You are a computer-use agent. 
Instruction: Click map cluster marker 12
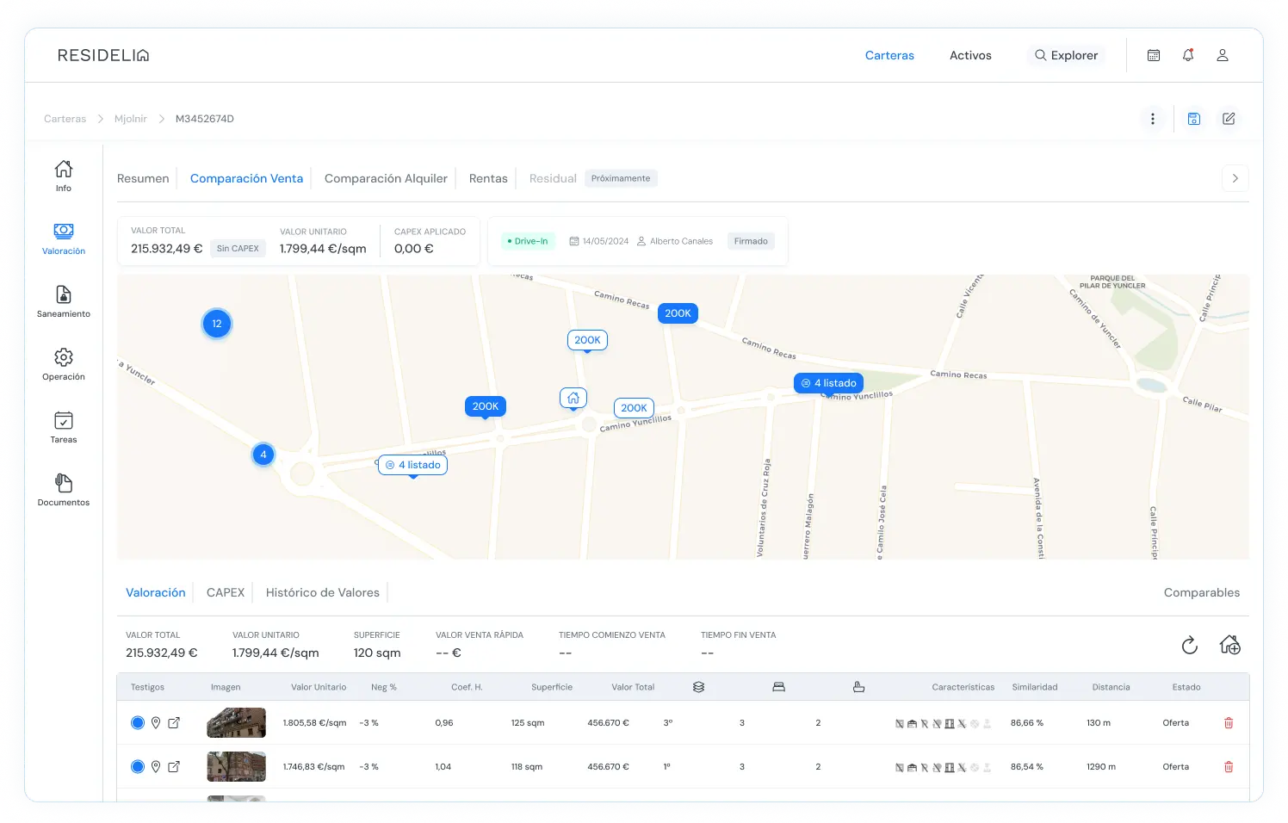click(x=217, y=324)
